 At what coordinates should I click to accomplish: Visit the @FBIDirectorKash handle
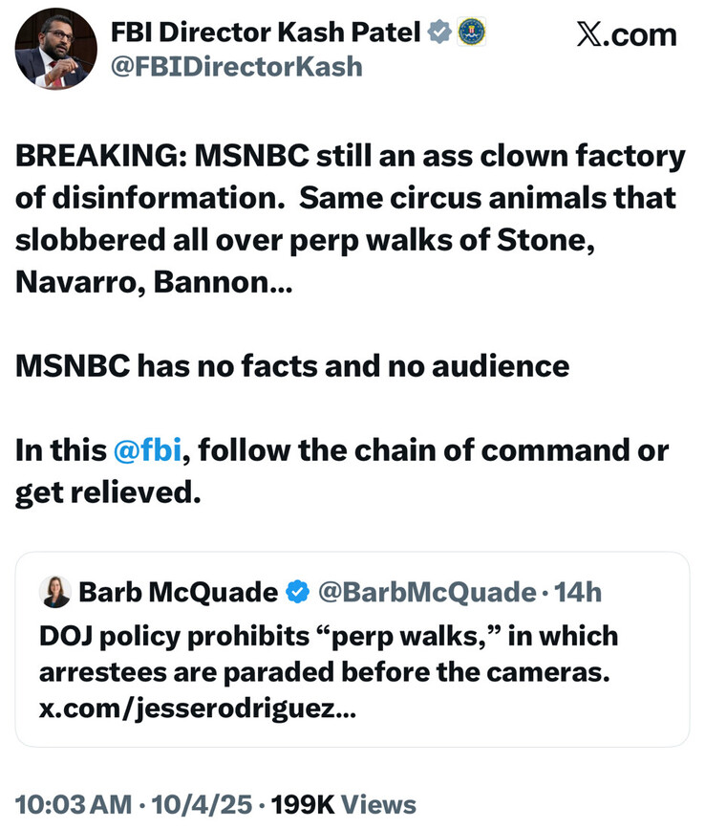[237, 66]
